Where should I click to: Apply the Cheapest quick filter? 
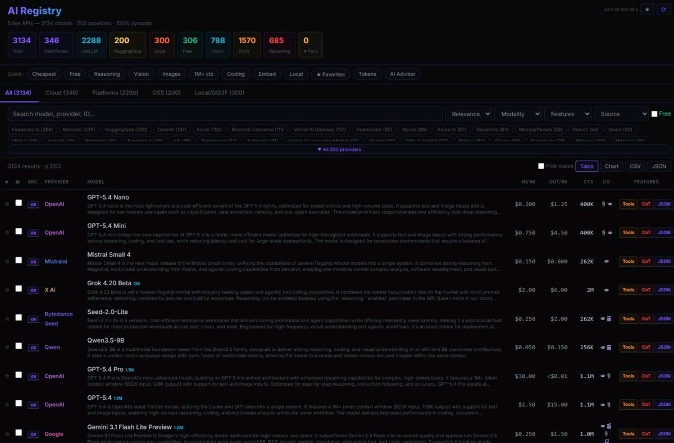point(44,74)
